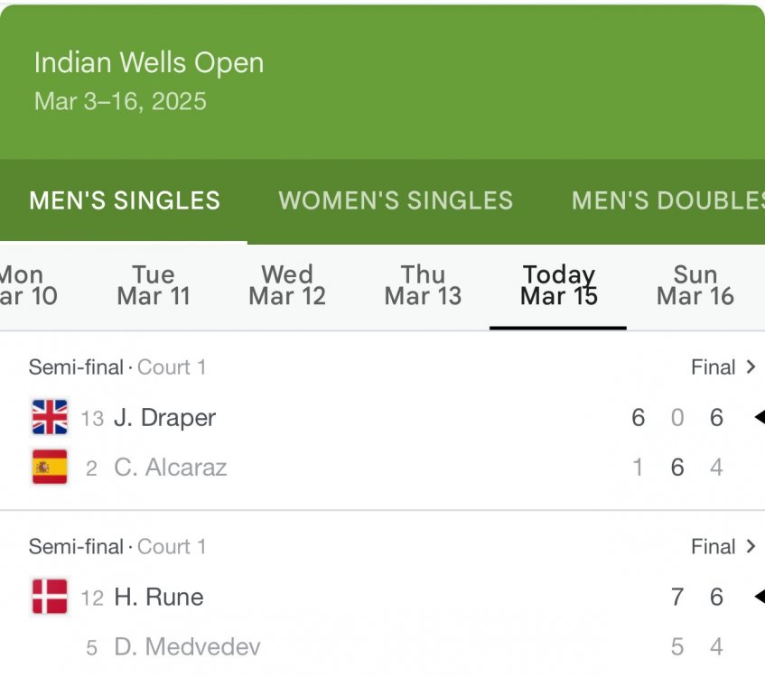Click winner arrow beside Rune's score

759,597
